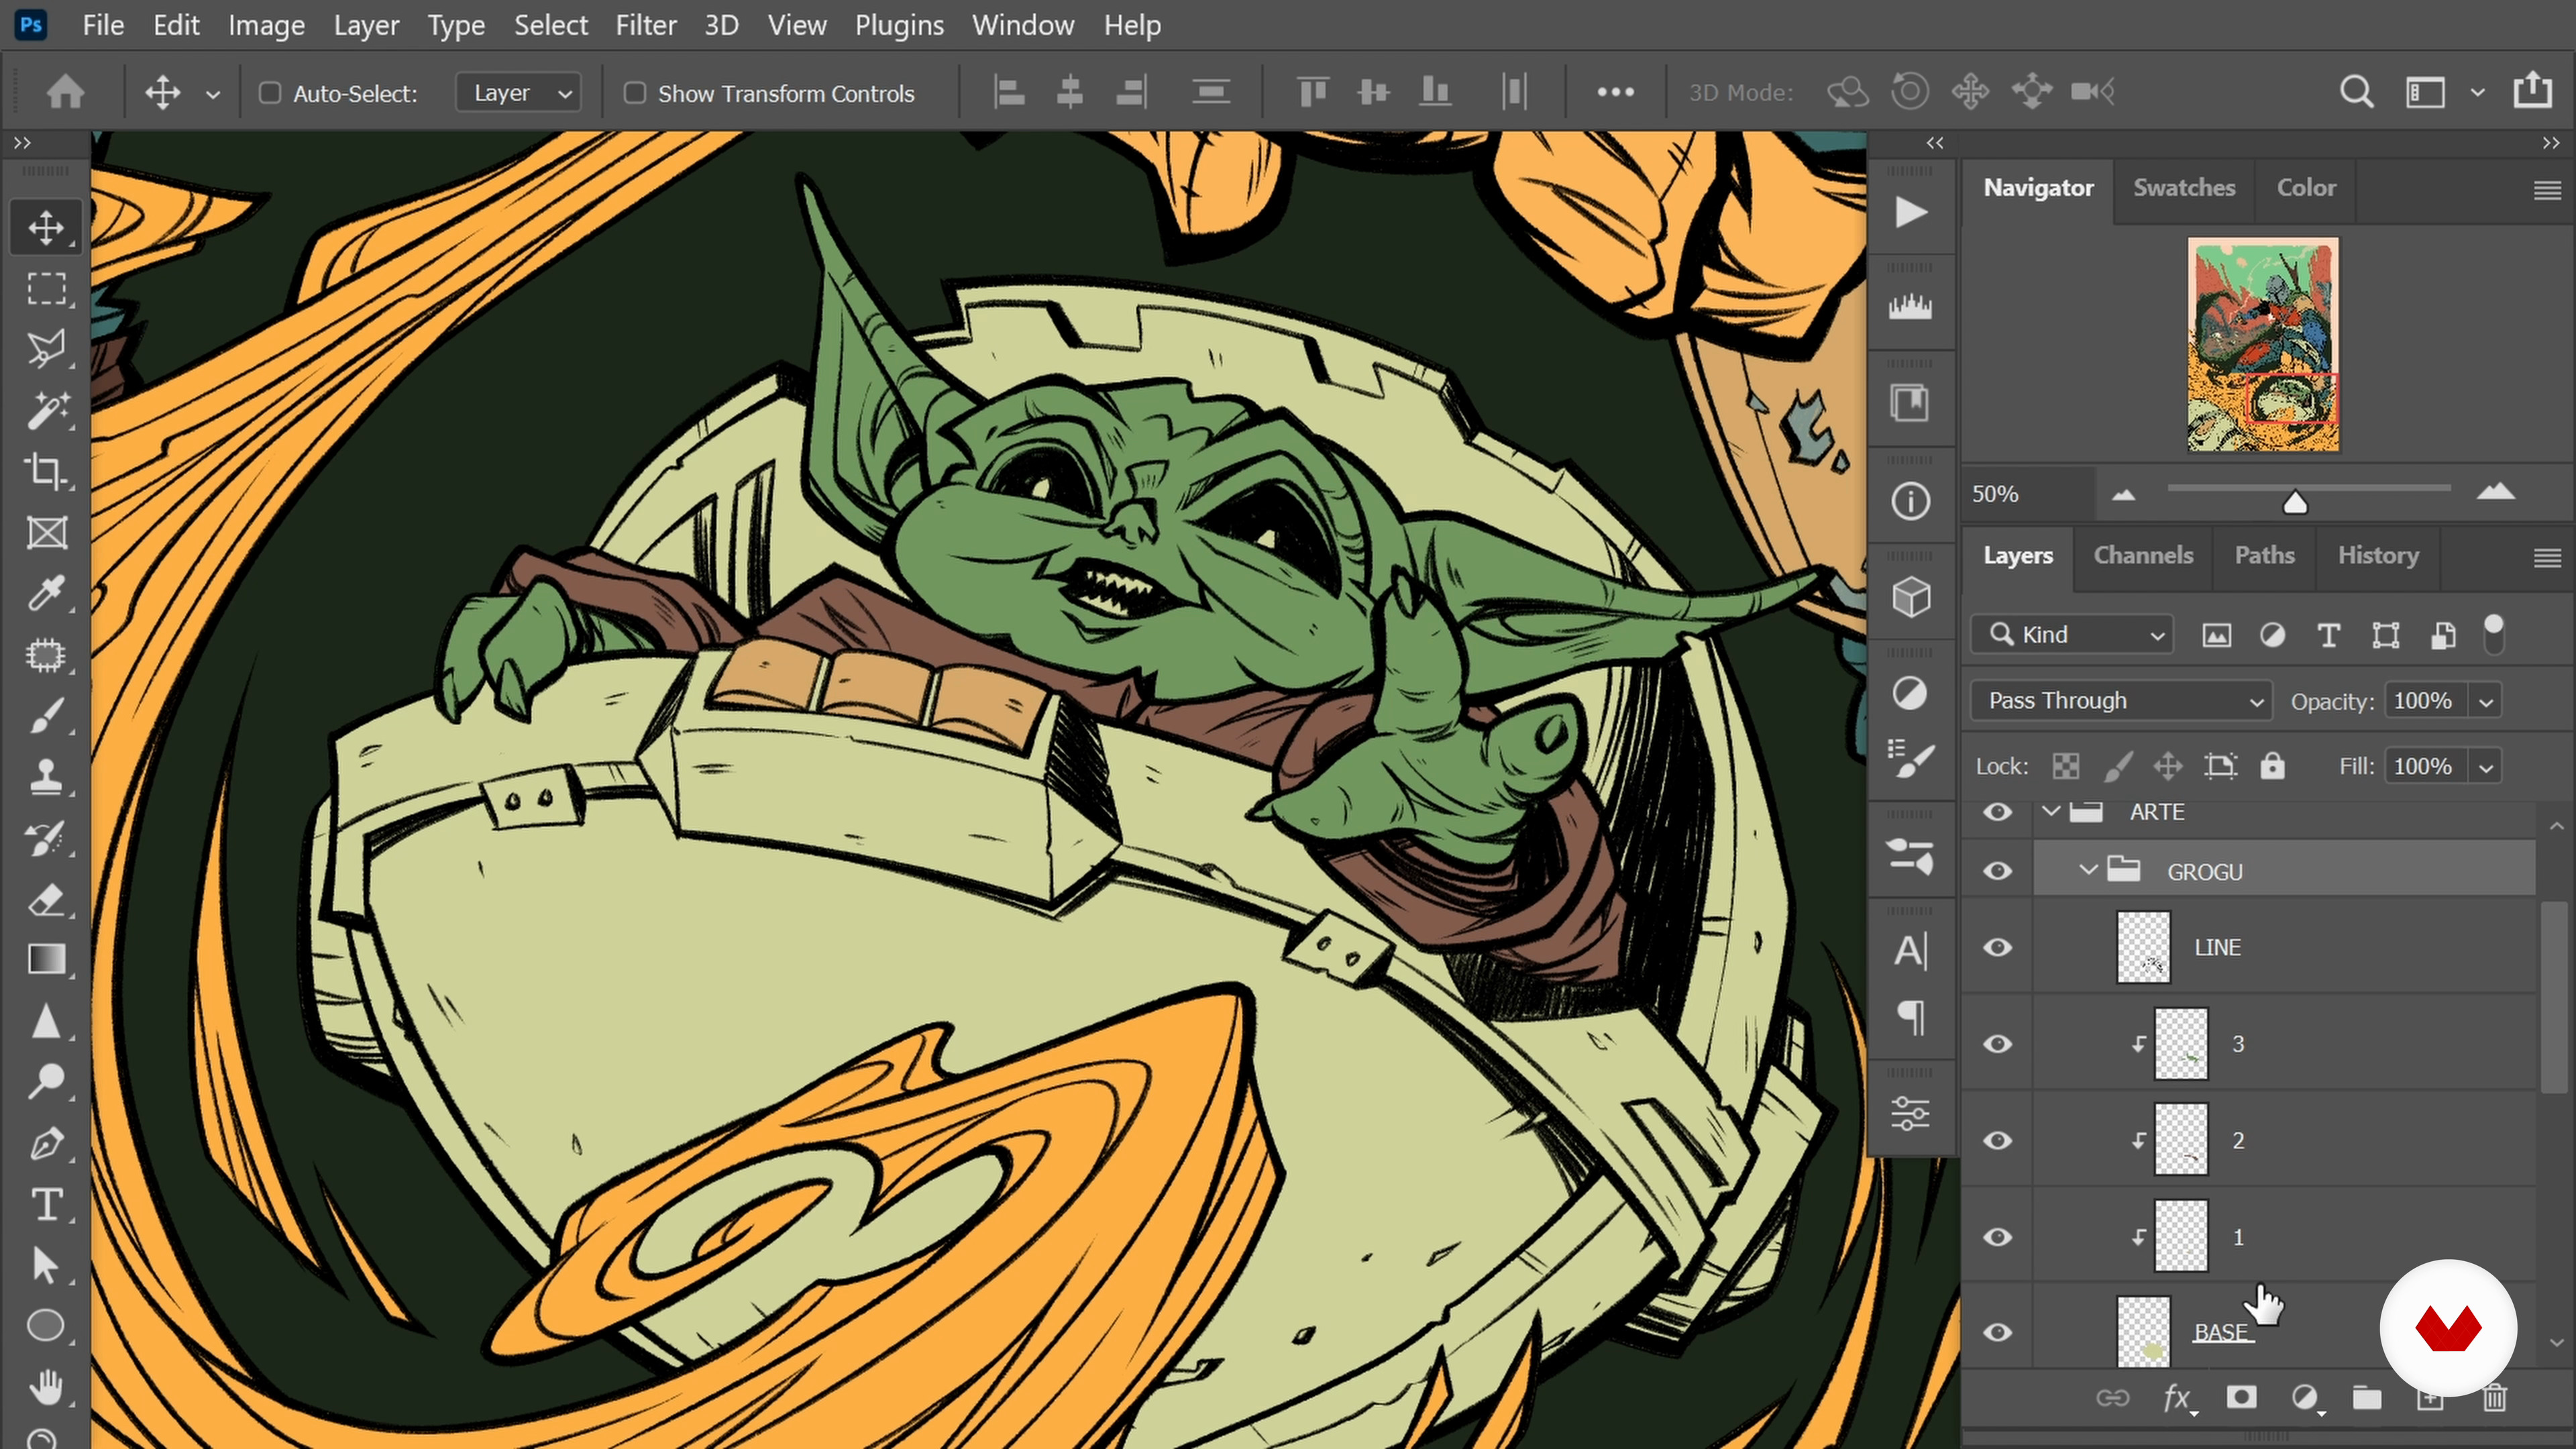Viewport: 2576px width, 1449px height.
Task: Select the Dodge tool
Action: [x=46, y=1082]
